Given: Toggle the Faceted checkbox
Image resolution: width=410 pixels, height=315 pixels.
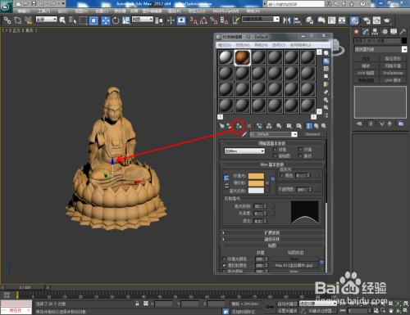Looking at the screenshot, I should pos(300,155).
